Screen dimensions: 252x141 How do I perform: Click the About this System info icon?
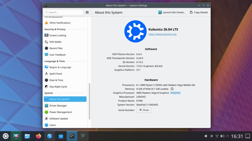46,99
